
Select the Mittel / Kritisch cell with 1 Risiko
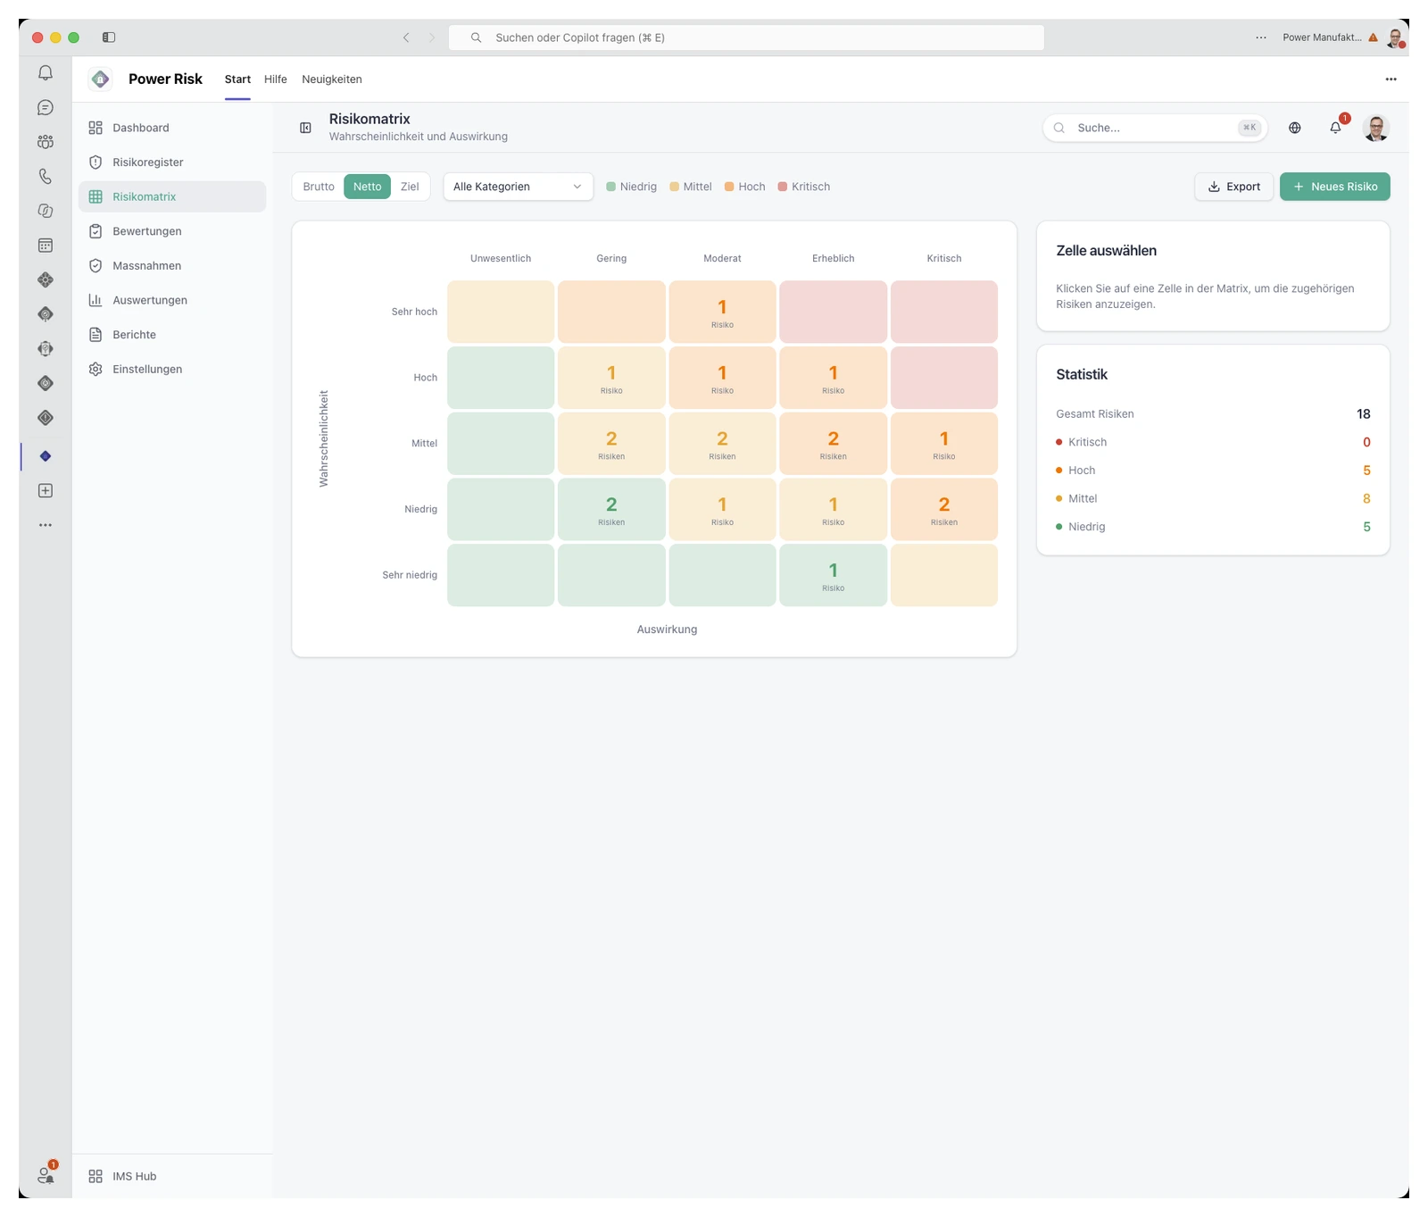pyautogui.click(x=943, y=444)
